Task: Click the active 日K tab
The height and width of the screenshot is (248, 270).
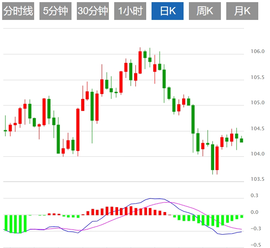Action: 168,11
